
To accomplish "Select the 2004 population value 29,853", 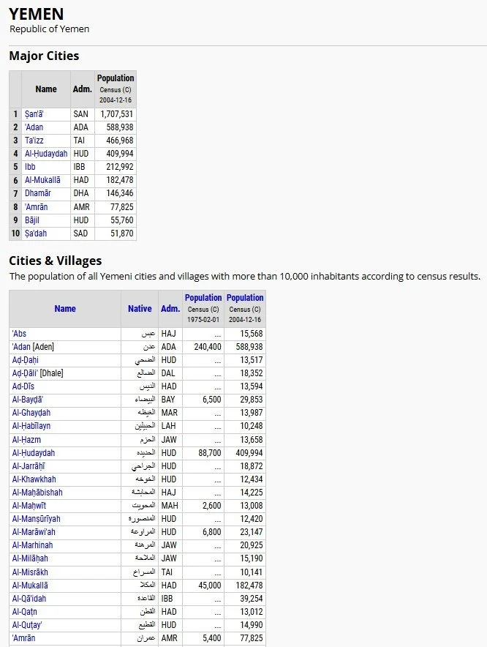I will click(x=251, y=400).
